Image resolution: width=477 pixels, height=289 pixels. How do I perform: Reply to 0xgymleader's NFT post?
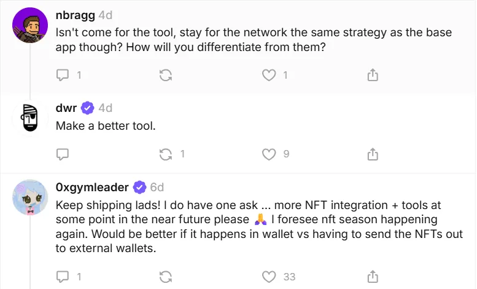63,277
